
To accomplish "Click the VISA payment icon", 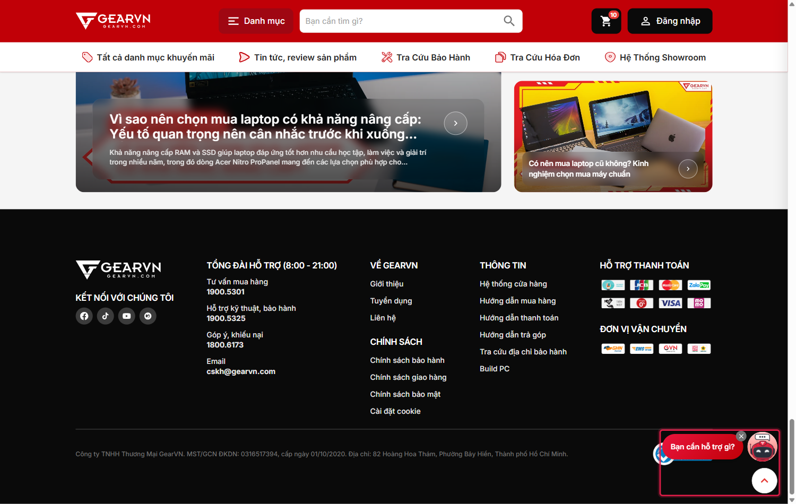I will 670,303.
